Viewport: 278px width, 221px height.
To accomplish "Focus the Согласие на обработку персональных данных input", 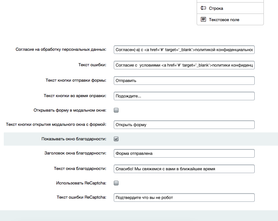I will pos(184,50).
